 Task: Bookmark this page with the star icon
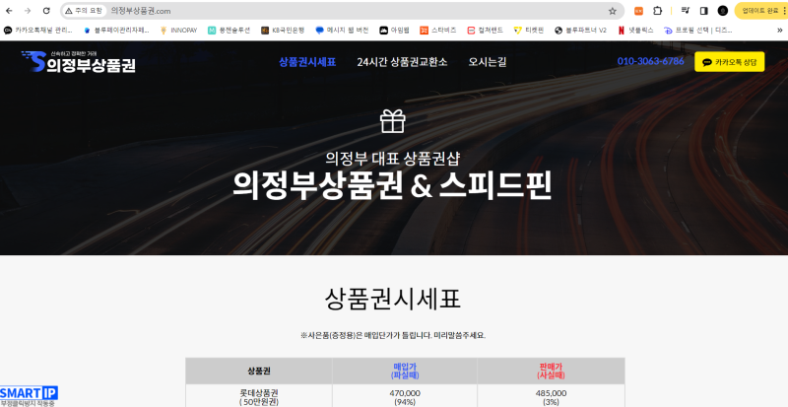click(x=612, y=11)
